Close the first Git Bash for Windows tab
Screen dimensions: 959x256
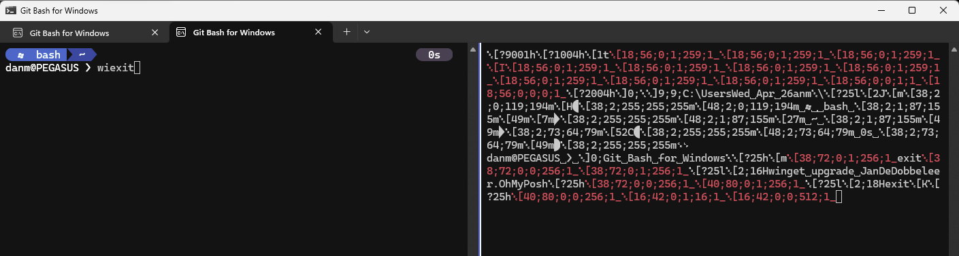pos(155,33)
